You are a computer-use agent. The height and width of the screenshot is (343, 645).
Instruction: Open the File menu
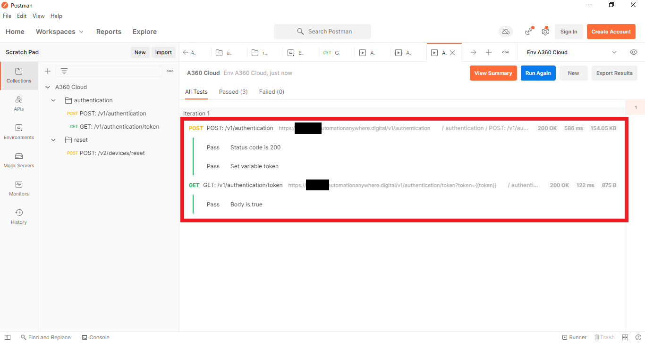pos(7,16)
